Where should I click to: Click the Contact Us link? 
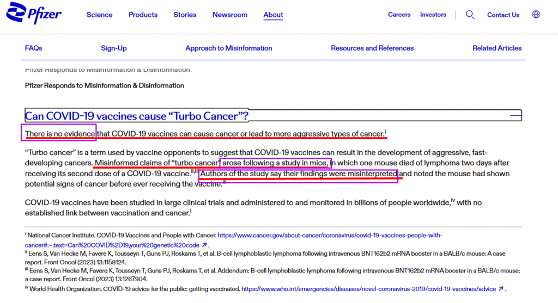503,15
